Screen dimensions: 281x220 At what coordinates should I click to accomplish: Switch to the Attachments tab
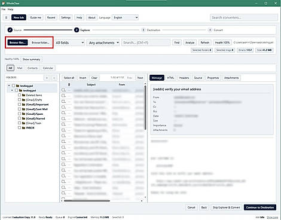click(231, 78)
